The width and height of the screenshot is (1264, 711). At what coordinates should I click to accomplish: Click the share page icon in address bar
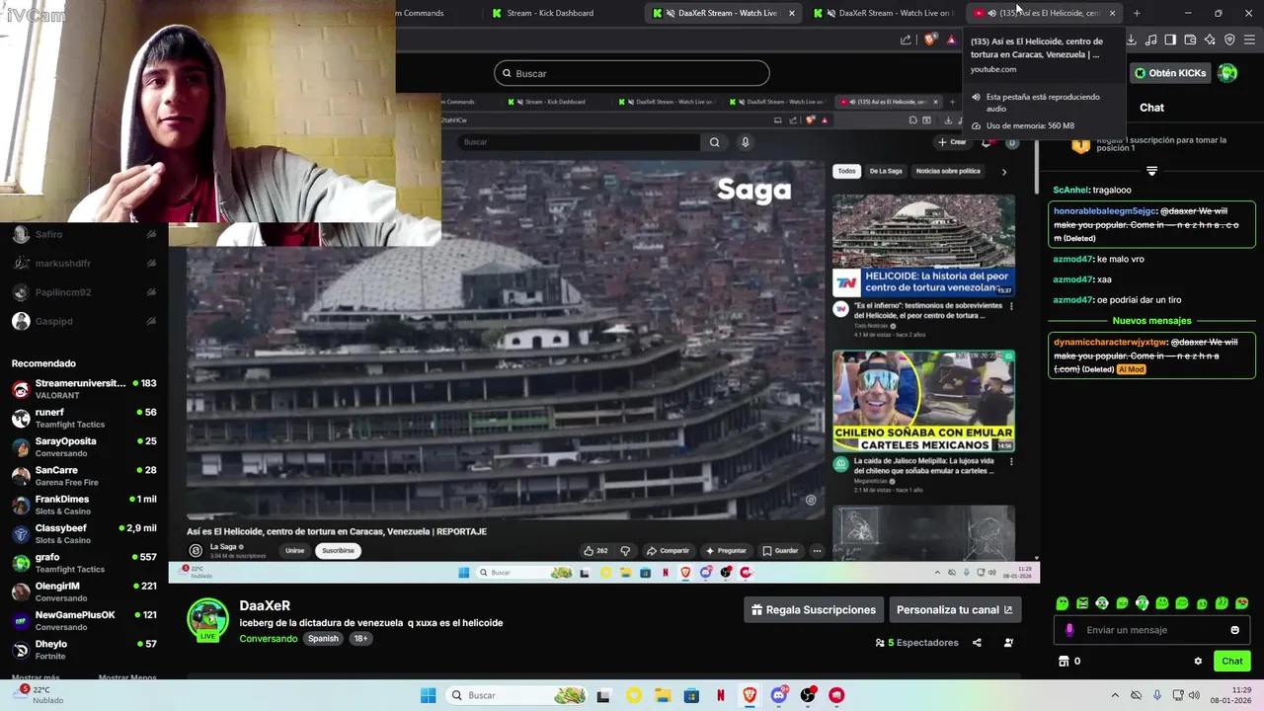[x=906, y=39]
